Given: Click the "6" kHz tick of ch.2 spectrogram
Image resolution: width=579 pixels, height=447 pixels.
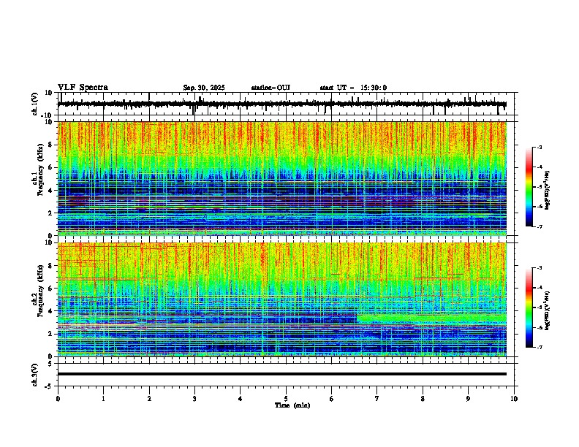Looking at the screenshot, I should (x=51, y=289).
